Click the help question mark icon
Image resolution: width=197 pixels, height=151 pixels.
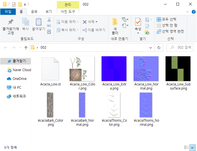tap(194, 12)
